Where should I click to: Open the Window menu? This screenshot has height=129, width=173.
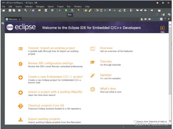[x=78, y=6]
